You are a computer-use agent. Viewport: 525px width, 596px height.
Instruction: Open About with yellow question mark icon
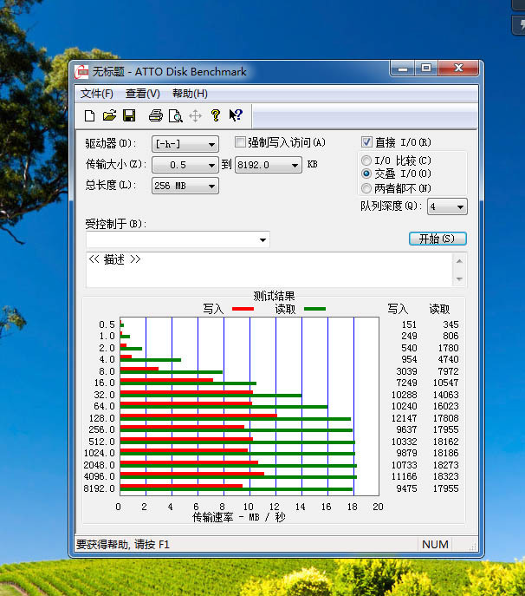[215, 115]
